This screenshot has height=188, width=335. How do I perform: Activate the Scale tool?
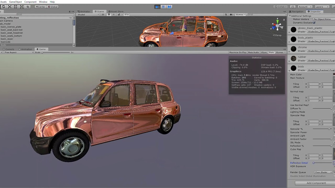(10, 7)
